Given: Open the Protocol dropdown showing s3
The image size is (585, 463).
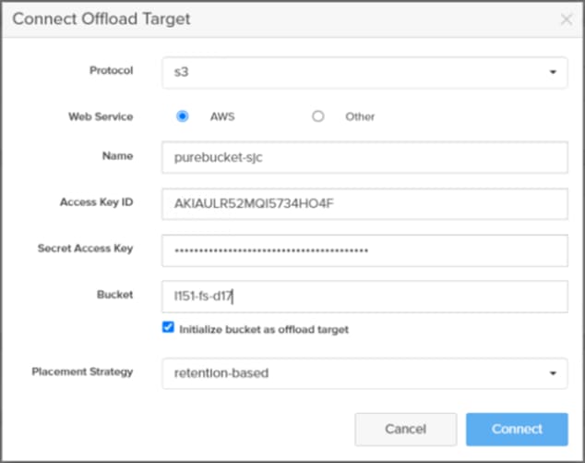Looking at the screenshot, I should (364, 71).
